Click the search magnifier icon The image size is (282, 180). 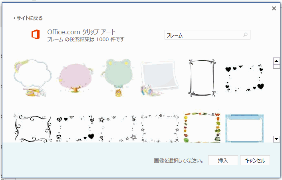[x=245, y=35]
